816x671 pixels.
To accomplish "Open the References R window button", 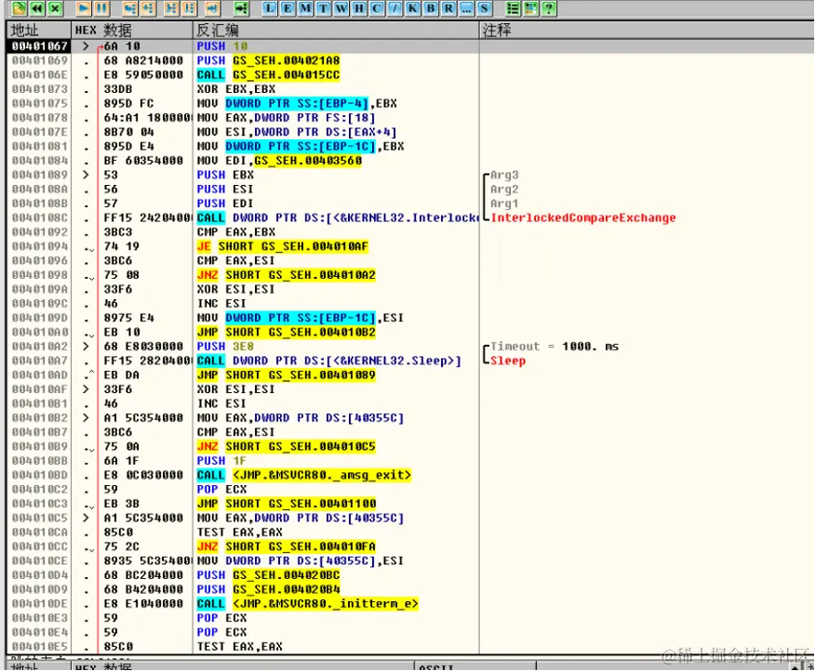I will coord(448,7).
